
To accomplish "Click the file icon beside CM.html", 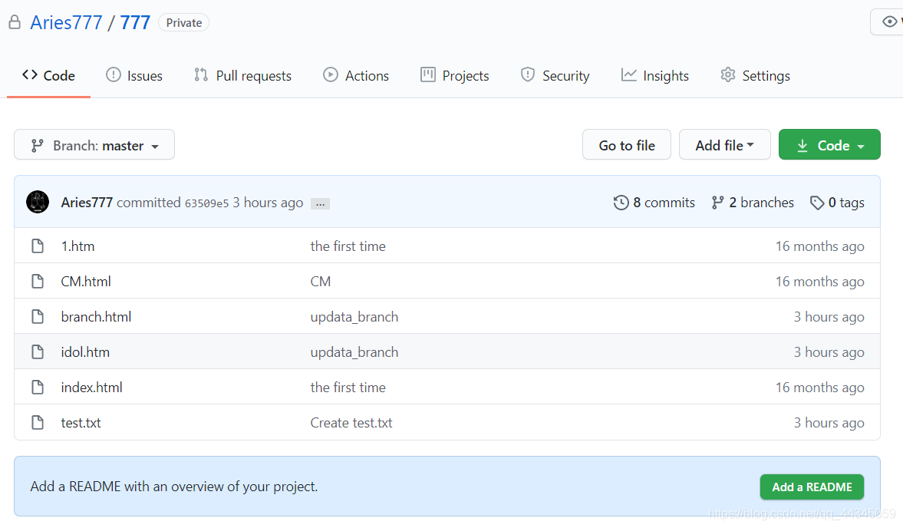I will pos(38,282).
